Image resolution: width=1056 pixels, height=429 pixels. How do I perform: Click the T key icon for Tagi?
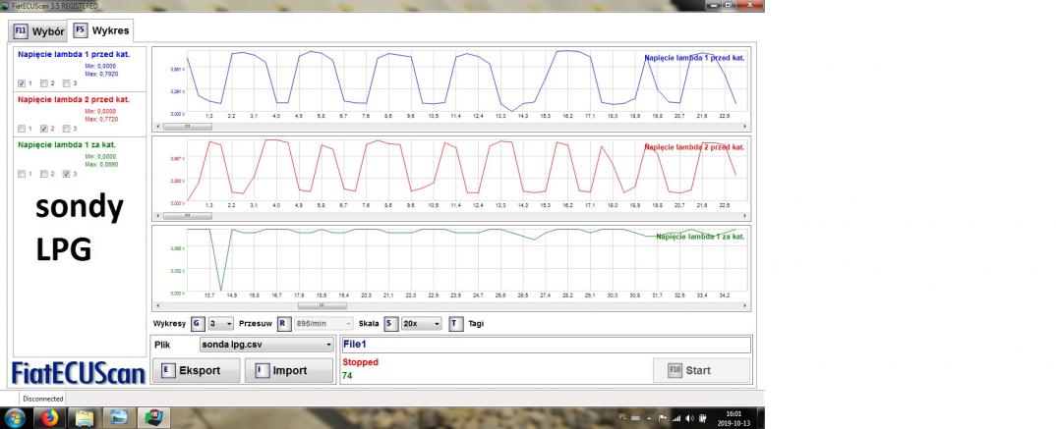[455, 323]
